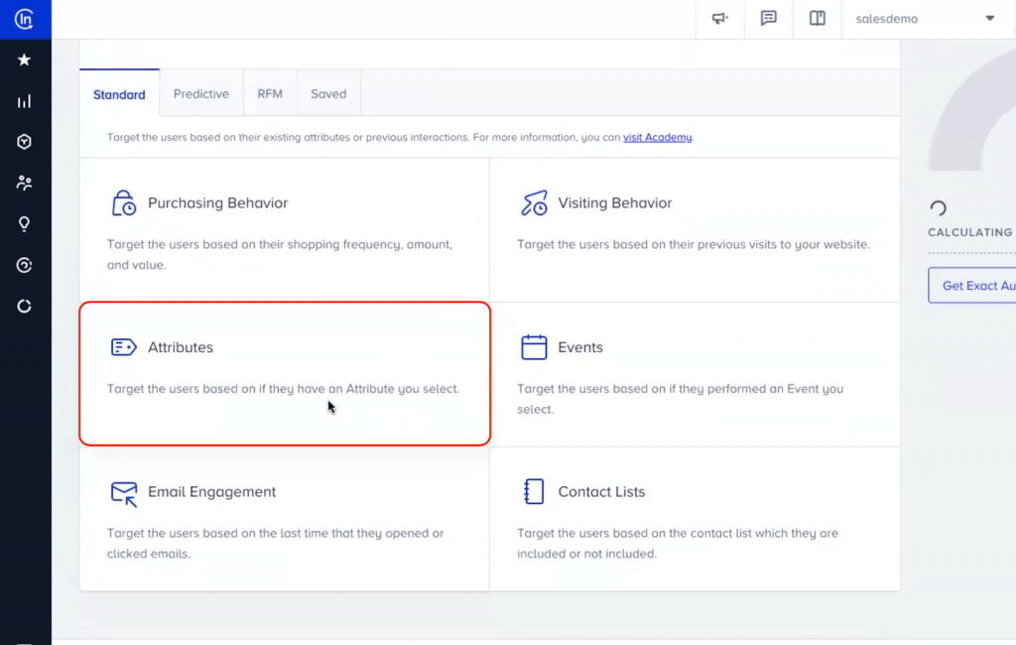
Task: Click the book guide icon in the top bar
Action: 818,19
